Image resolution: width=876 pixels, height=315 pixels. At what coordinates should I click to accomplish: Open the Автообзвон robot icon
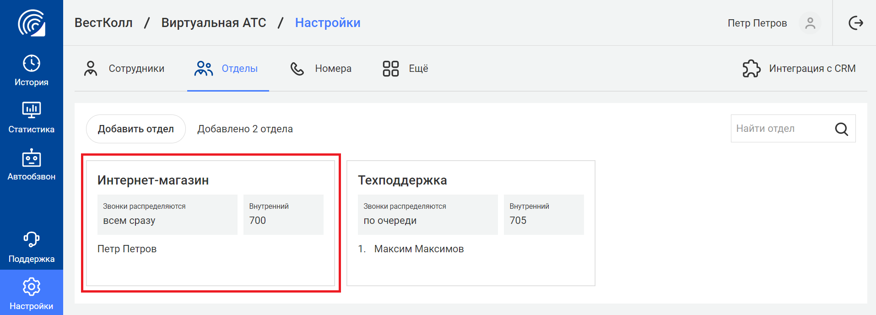tap(32, 157)
